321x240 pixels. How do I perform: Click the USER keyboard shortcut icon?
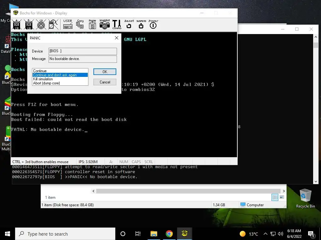tap(68, 24)
